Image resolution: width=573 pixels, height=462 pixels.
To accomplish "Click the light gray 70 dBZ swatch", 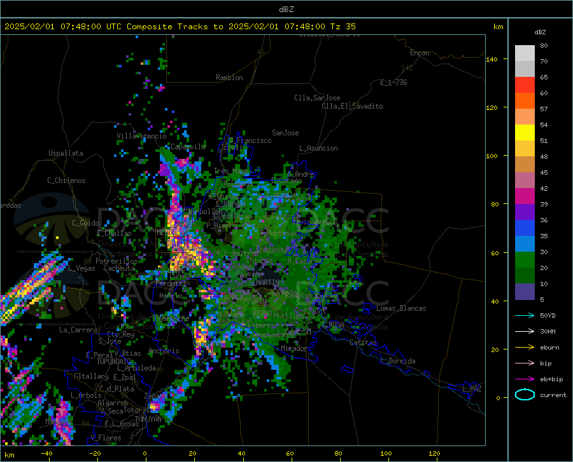I will coord(525,53).
